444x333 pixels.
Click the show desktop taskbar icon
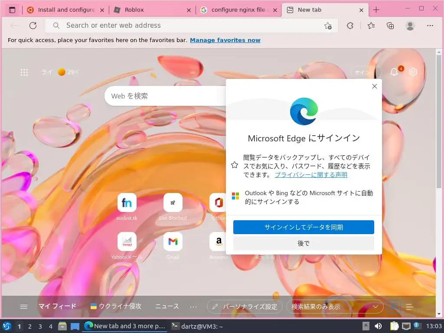click(x=75, y=326)
